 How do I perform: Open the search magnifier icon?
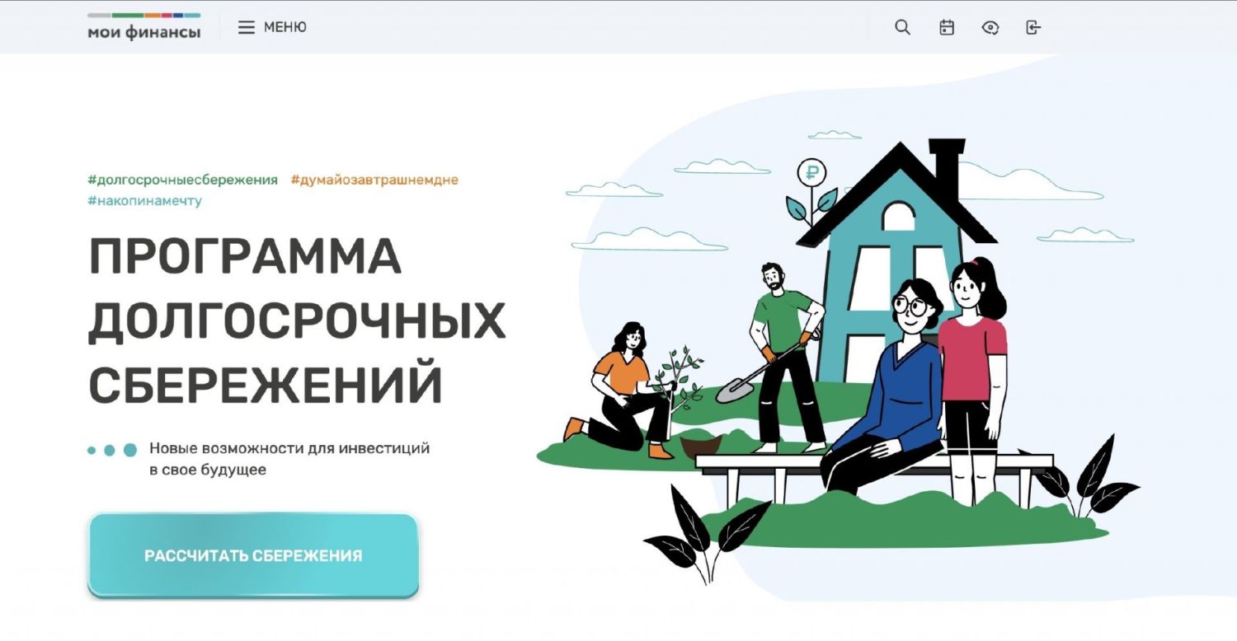pyautogui.click(x=902, y=27)
